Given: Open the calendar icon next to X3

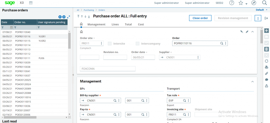Looking at the screenshot, I should click(x=31, y=3).
